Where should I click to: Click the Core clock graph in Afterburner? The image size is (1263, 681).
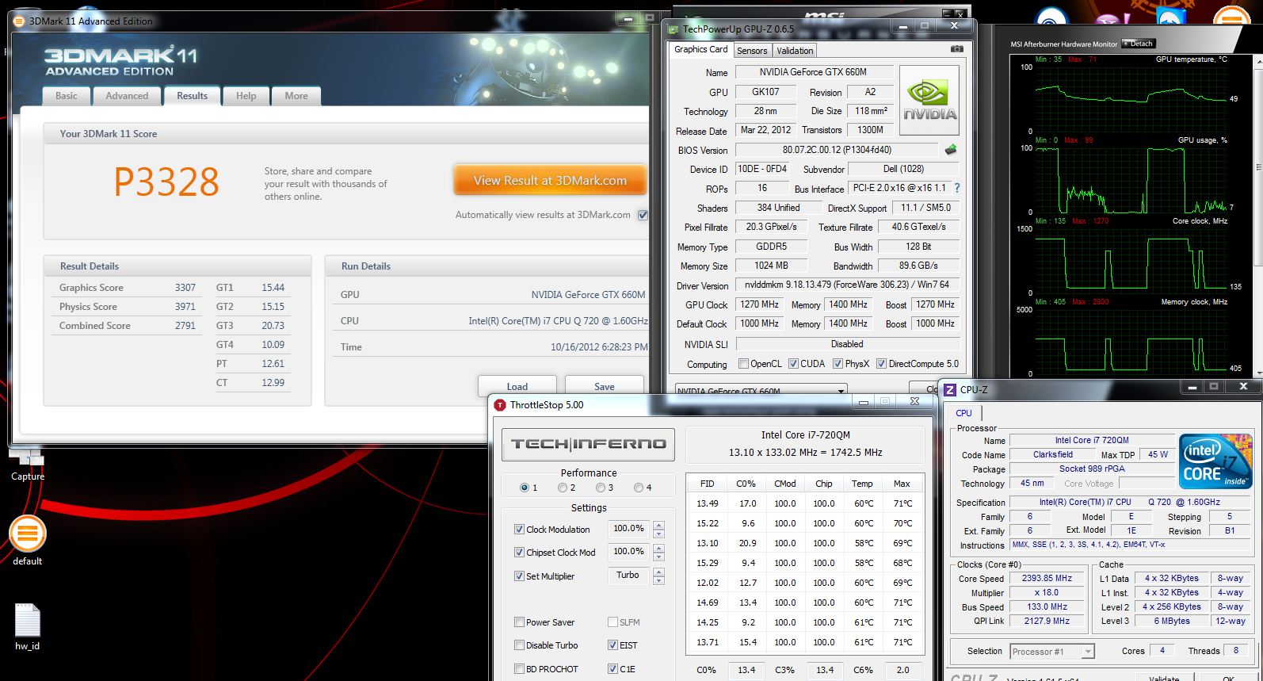pos(1131,259)
